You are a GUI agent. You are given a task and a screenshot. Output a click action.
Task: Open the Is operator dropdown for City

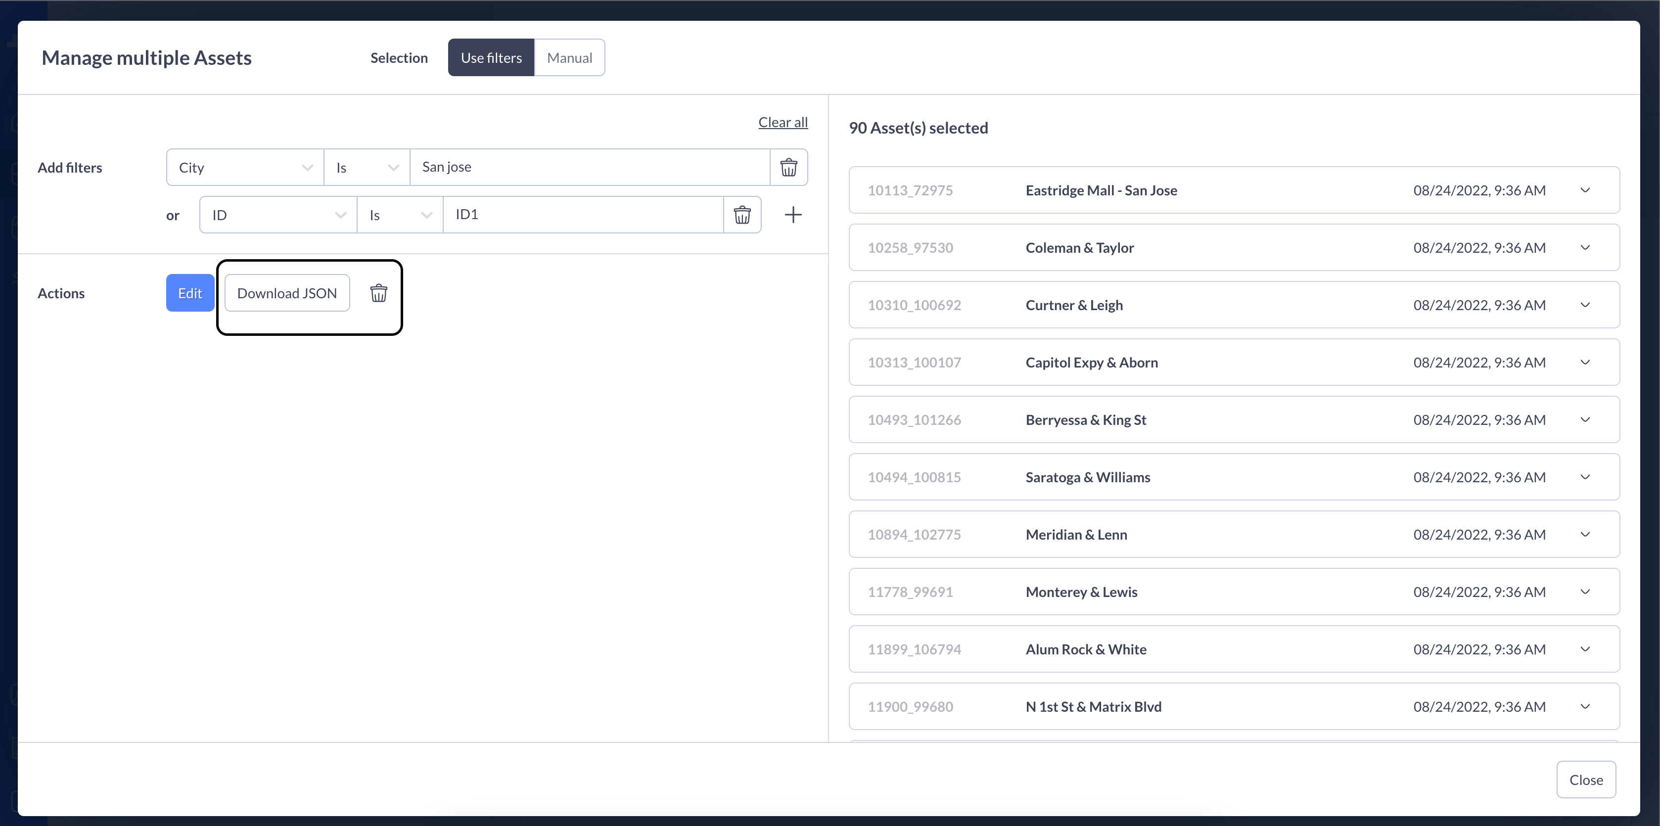(x=367, y=168)
